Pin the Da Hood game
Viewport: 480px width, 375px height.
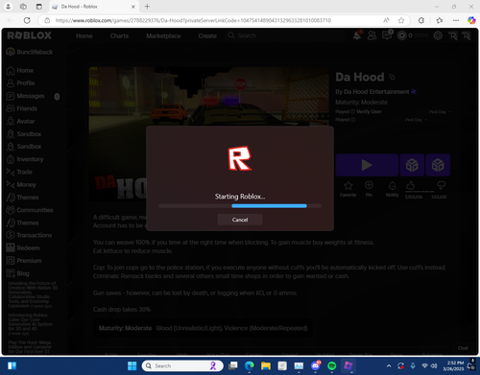coord(369,189)
